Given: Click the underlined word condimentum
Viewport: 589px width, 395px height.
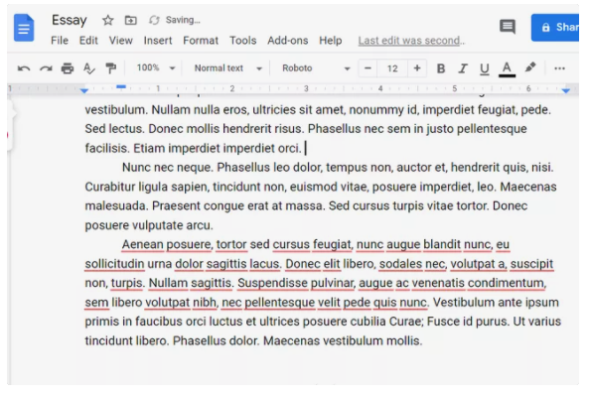Looking at the screenshot, I should click(507, 283).
